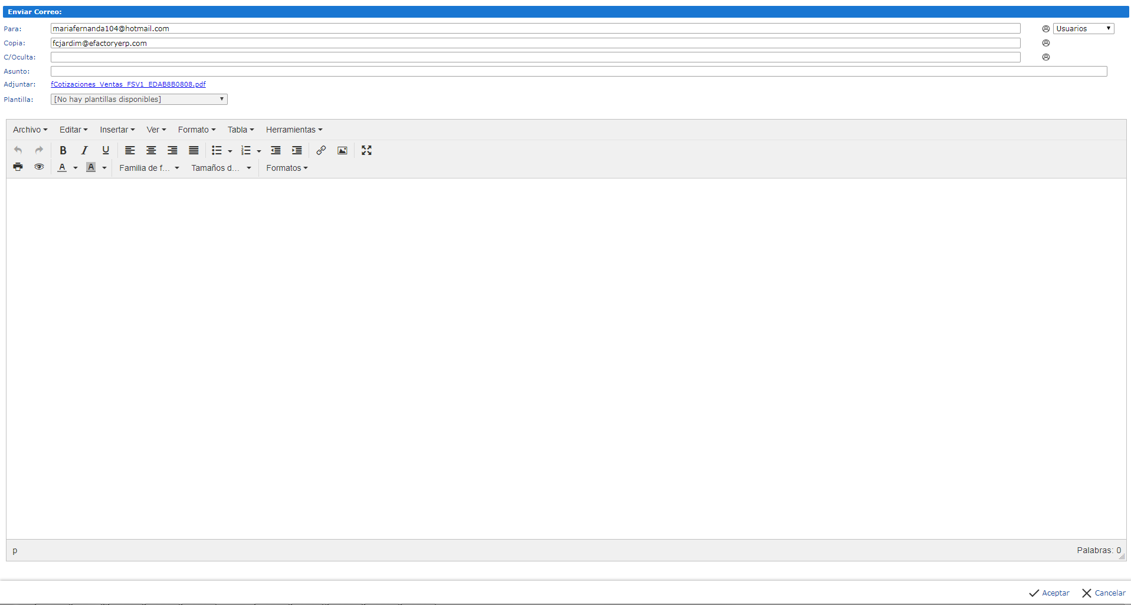
Task: Print the message content
Action: pyautogui.click(x=18, y=167)
